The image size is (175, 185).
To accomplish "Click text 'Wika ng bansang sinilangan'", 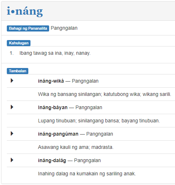I will (70, 94).
